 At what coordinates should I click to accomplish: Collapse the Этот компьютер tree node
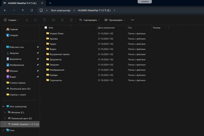pos(3,106)
